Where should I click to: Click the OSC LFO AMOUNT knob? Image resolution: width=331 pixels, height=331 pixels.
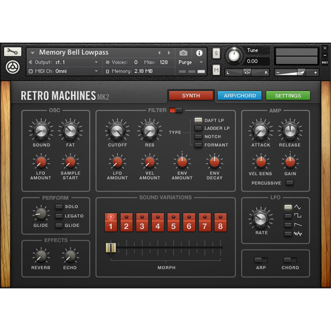41,162
